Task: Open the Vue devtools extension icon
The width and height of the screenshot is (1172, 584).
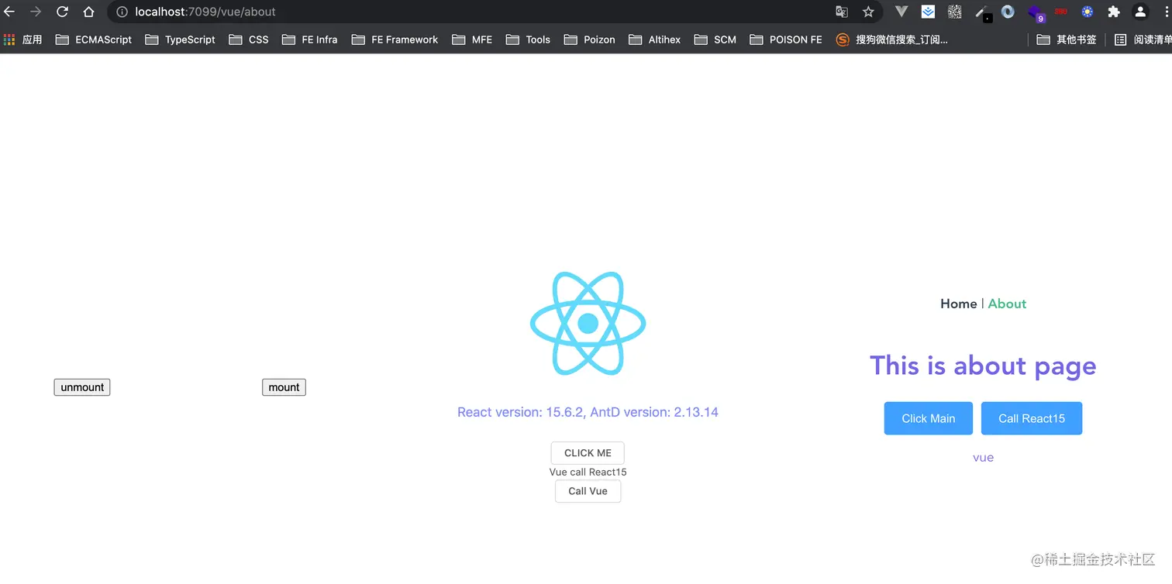Action: pyautogui.click(x=901, y=12)
